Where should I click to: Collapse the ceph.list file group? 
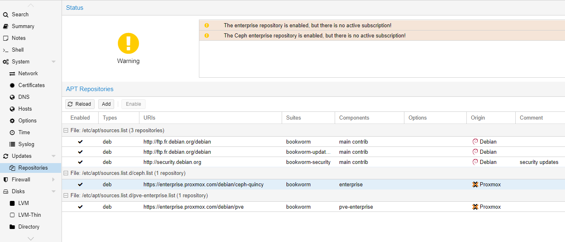click(66, 173)
